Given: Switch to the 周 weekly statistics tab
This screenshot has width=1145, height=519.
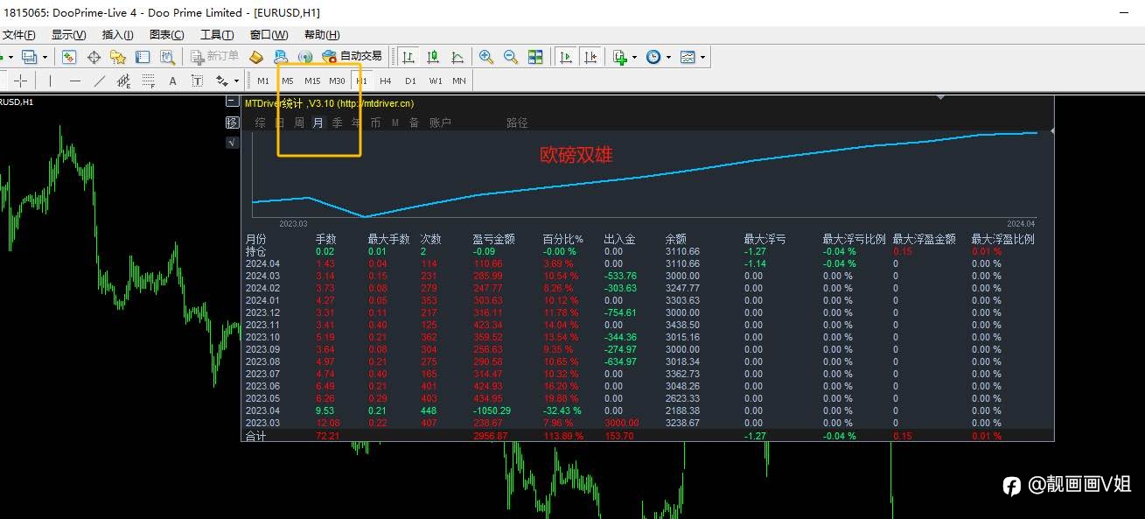Looking at the screenshot, I should tap(299, 123).
